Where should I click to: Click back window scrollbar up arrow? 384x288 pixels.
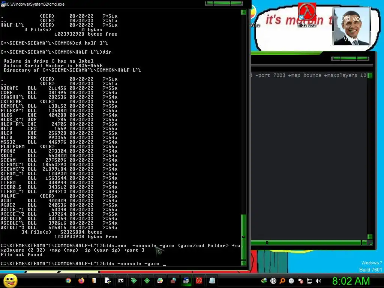click(x=370, y=75)
